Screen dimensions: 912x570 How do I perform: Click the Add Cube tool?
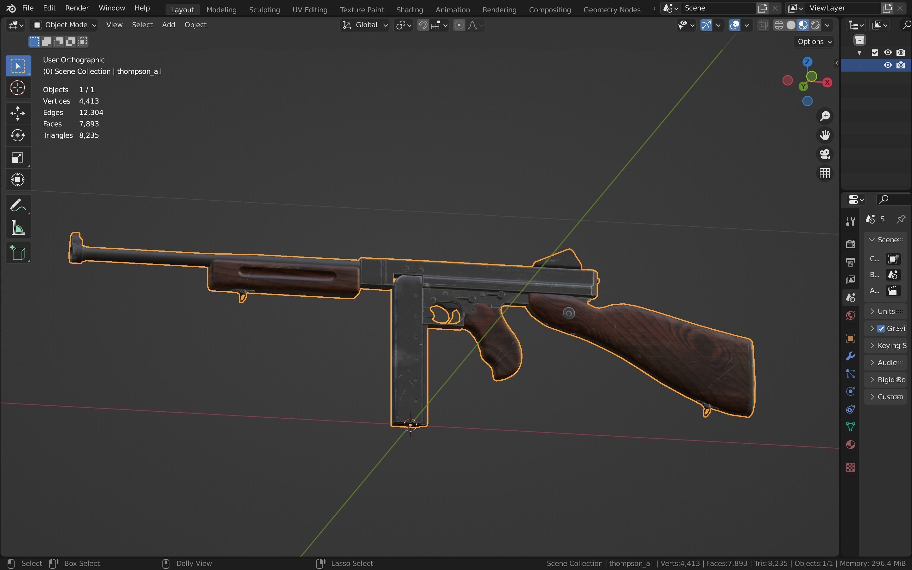[18, 253]
